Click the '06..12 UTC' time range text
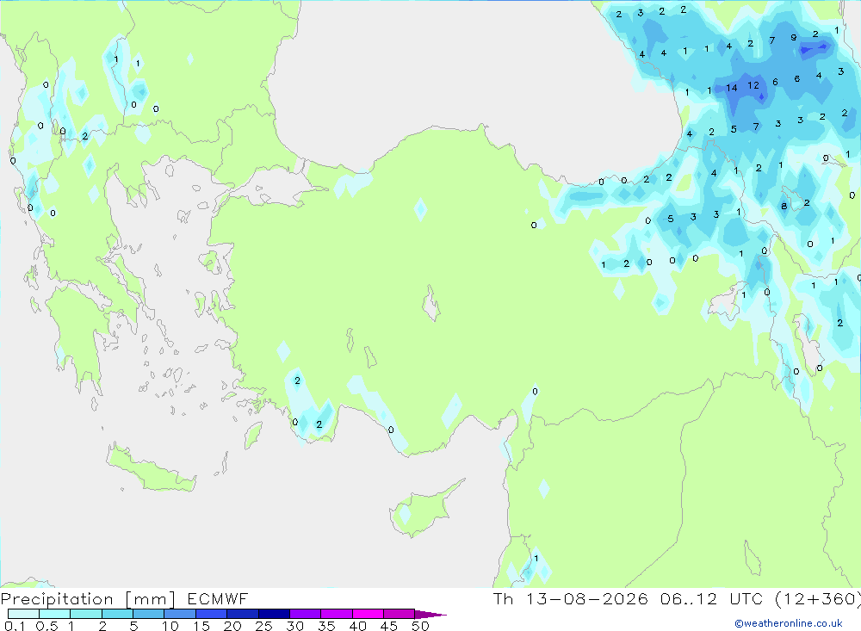 [712, 598]
